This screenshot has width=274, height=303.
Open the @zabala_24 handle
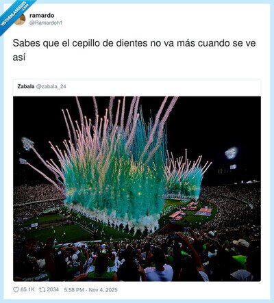[x=51, y=86]
